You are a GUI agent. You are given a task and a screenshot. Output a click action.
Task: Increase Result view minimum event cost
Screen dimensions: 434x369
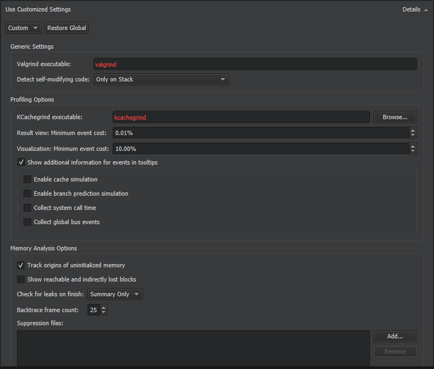tap(413, 131)
